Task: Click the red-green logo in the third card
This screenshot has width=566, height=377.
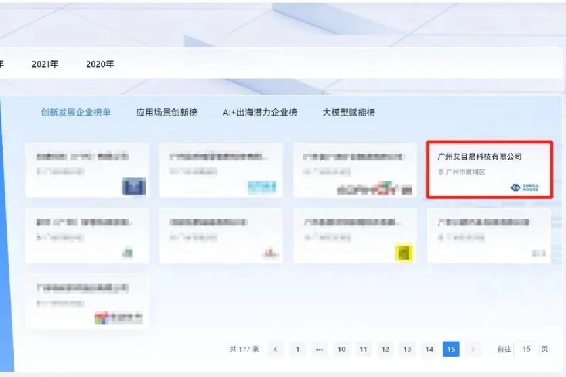Action: pos(385,187)
